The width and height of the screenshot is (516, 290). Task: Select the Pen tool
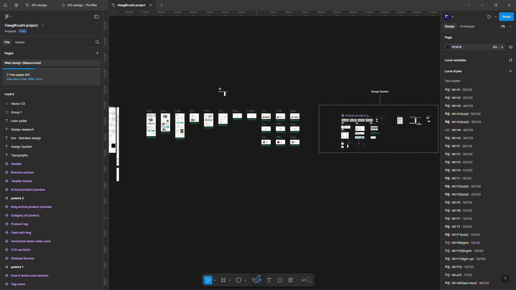tap(254, 280)
